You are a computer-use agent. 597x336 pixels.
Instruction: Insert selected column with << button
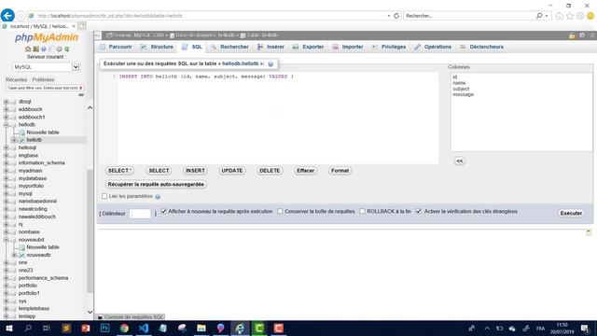[460, 161]
